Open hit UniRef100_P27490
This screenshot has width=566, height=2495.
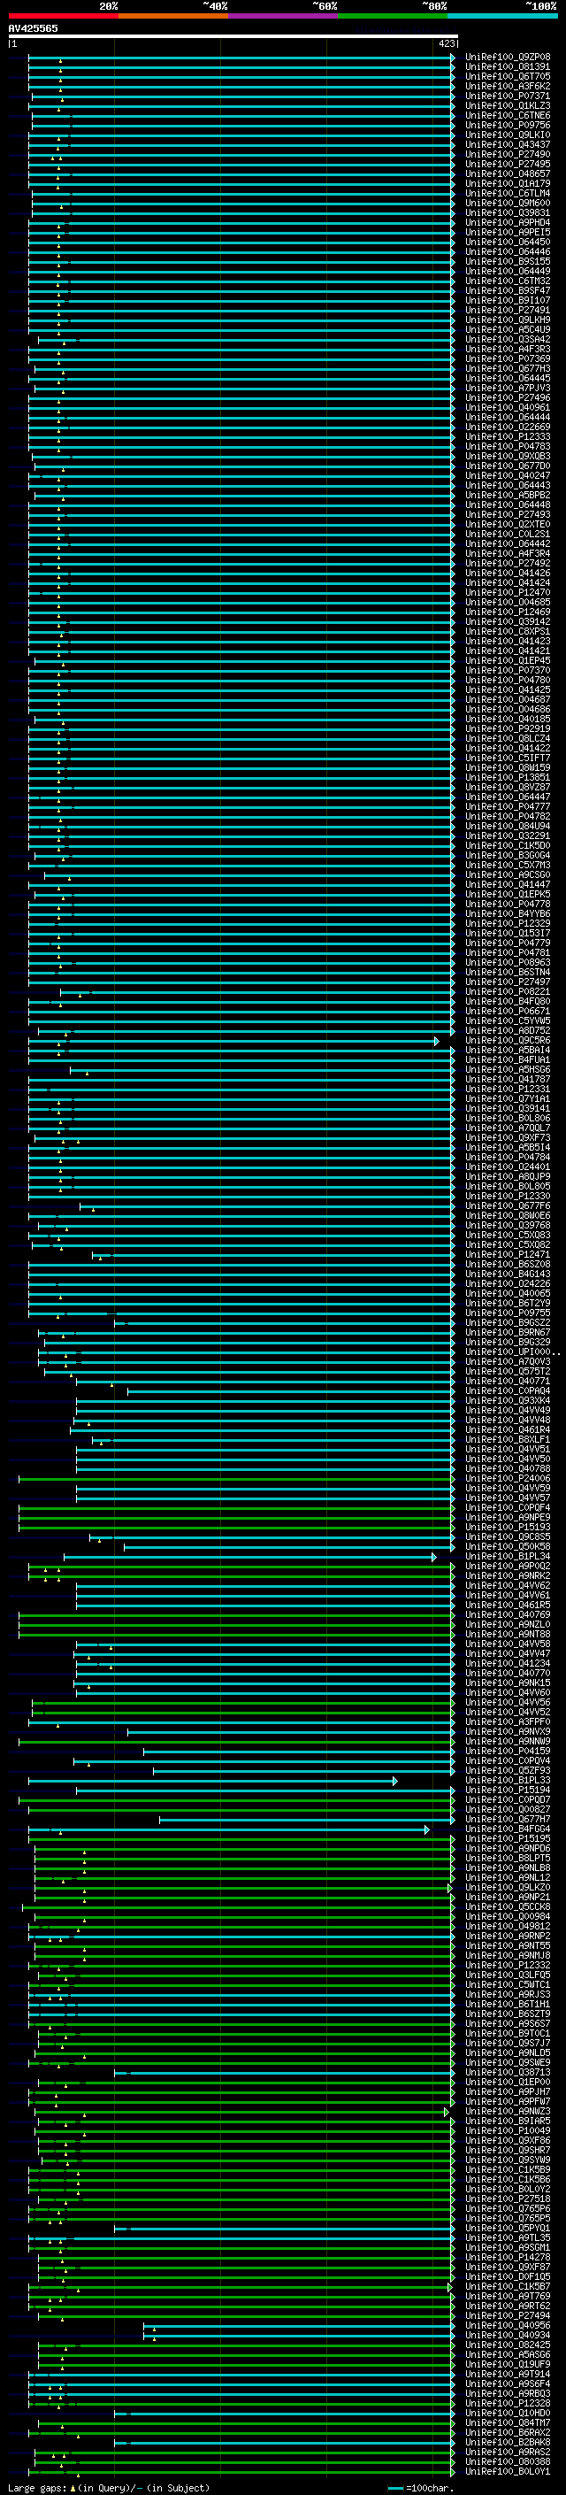507,154
